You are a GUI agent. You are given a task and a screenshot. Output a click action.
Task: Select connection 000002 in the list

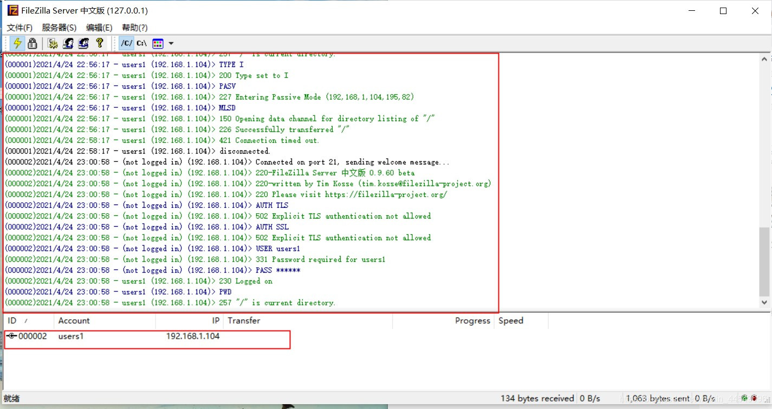point(33,337)
